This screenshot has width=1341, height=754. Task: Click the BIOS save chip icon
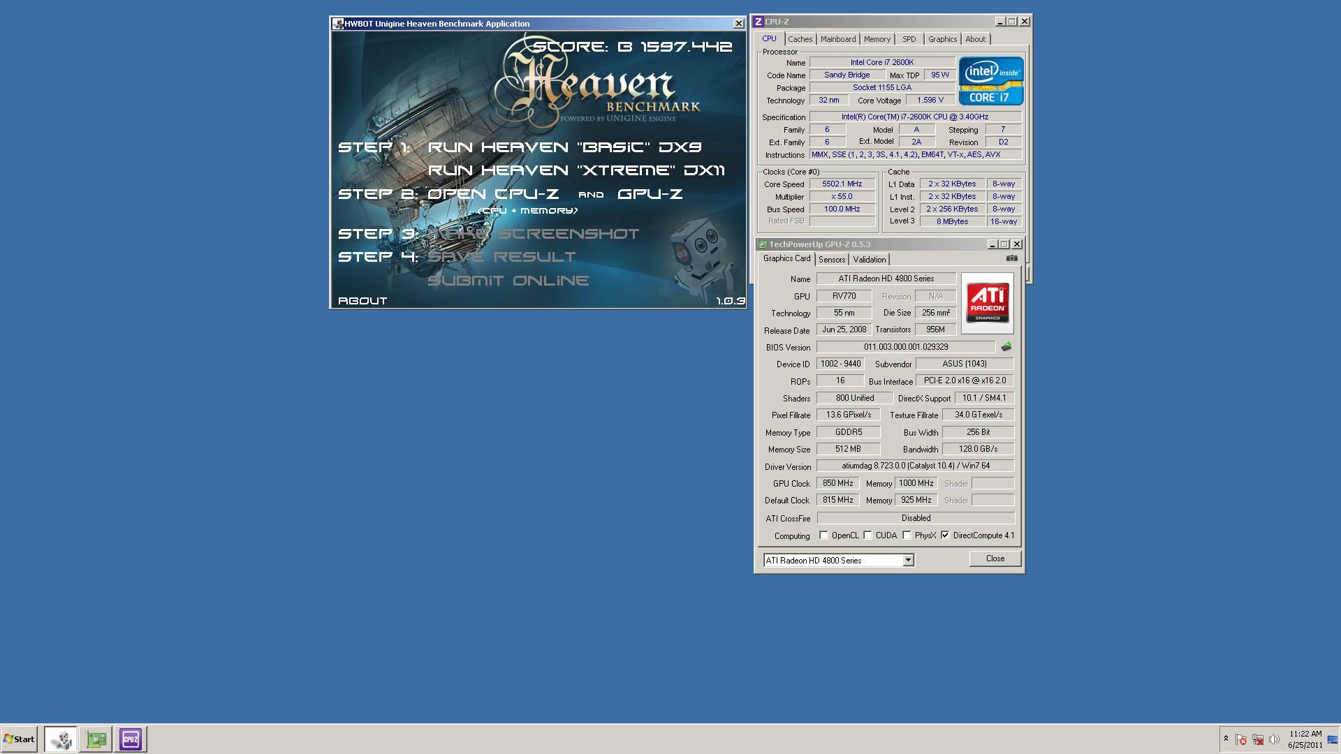(x=1006, y=347)
